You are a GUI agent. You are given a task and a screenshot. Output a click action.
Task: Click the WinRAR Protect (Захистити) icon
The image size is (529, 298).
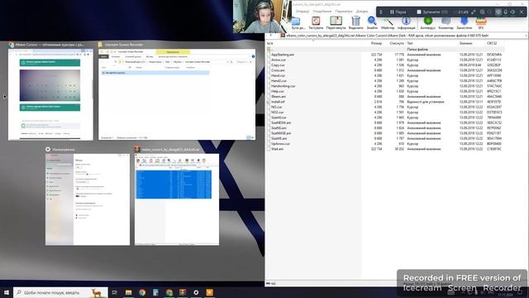point(465,21)
